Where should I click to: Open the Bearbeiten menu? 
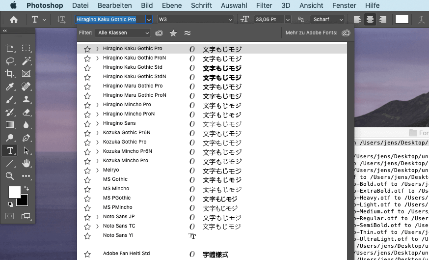115,5
